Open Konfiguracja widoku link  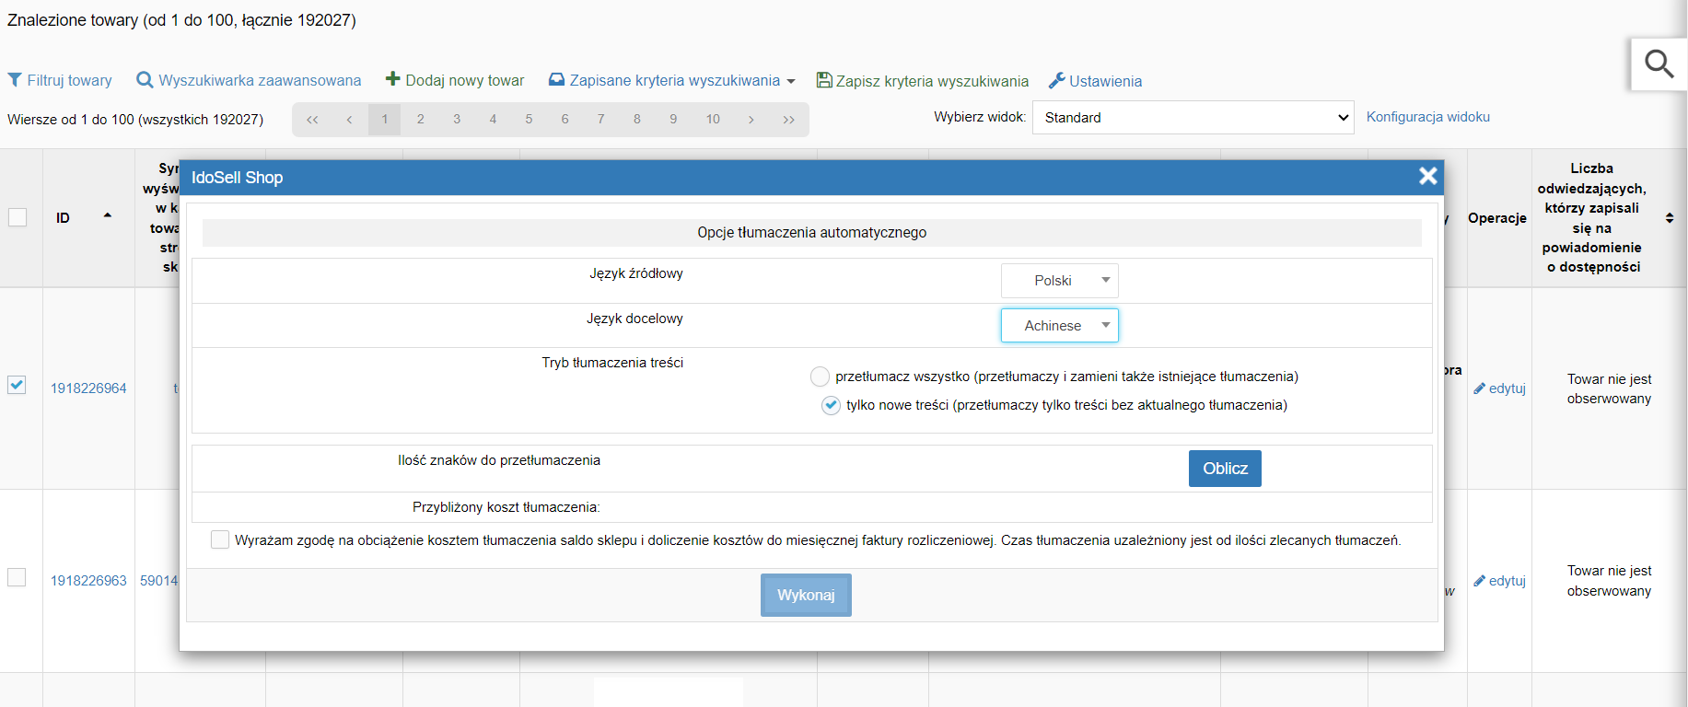[1428, 117]
